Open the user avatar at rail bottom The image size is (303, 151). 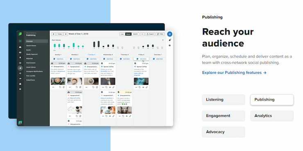(x=20, y=123)
